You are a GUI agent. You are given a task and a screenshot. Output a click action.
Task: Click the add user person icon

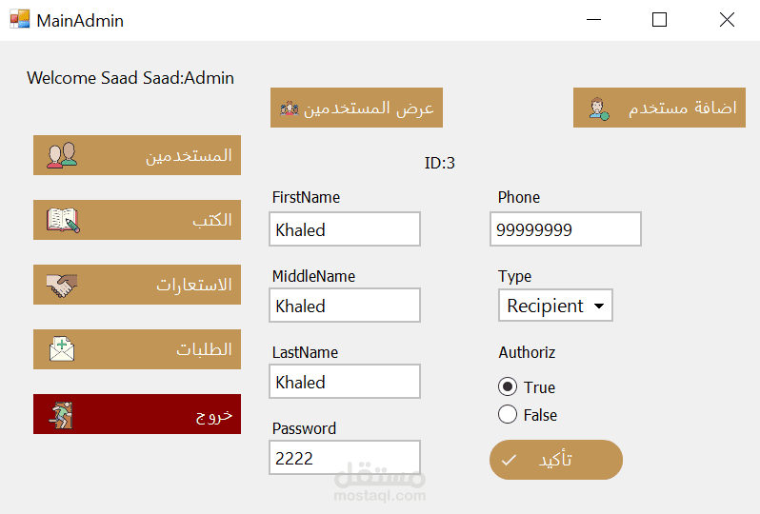coord(598,109)
